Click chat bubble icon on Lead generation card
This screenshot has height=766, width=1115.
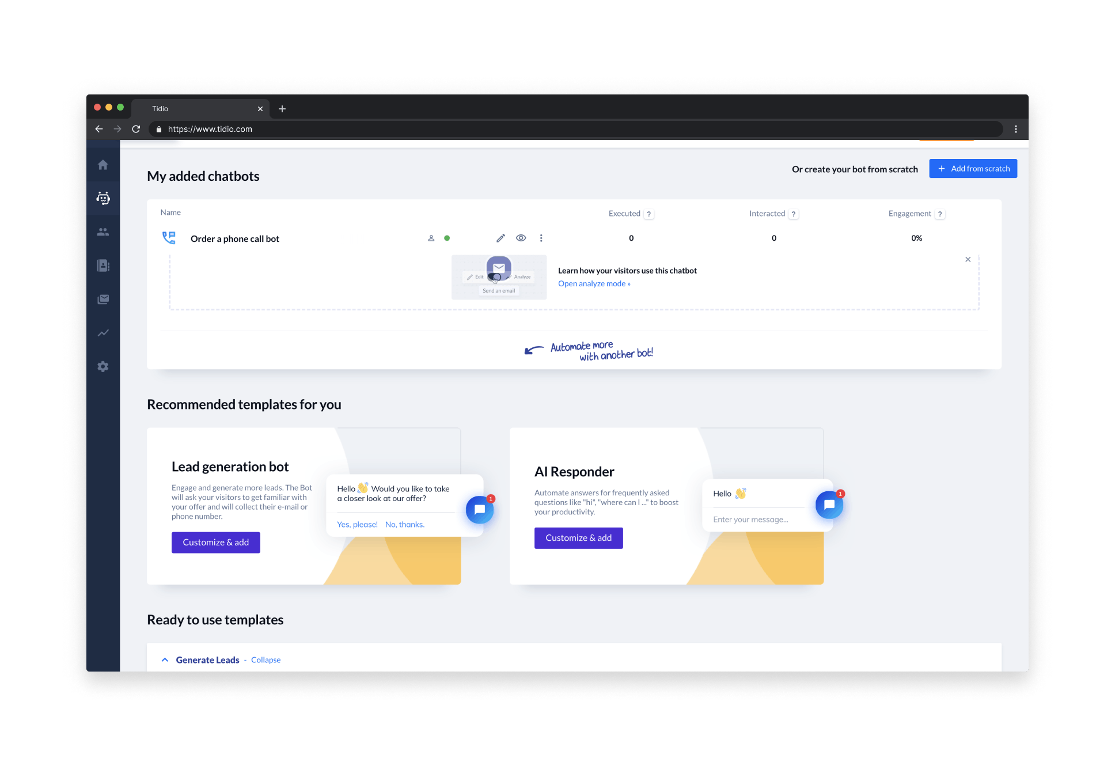480,510
